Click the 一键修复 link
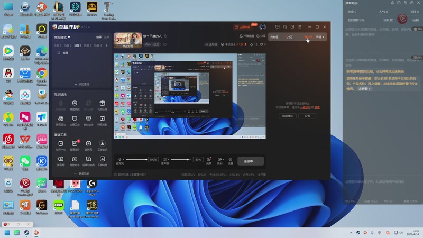Image resolution: width=423 pixels, height=238 pixels. click(305, 107)
